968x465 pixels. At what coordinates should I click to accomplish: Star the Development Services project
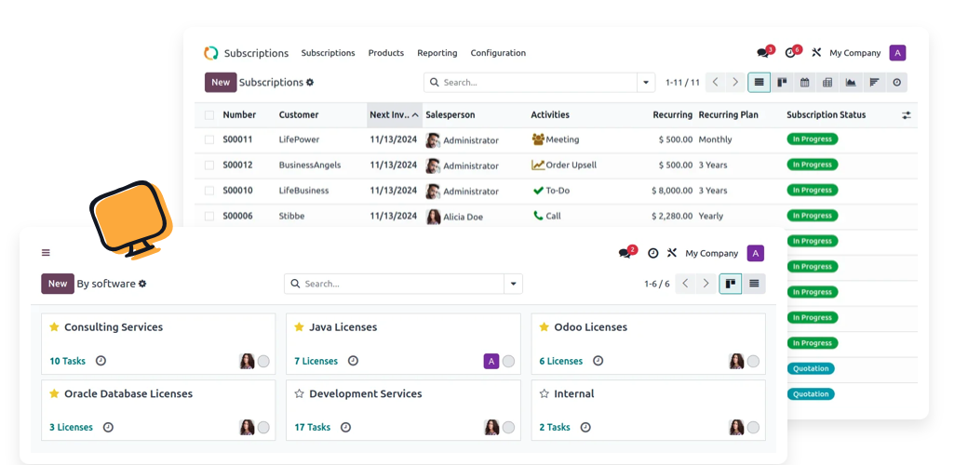[300, 393]
